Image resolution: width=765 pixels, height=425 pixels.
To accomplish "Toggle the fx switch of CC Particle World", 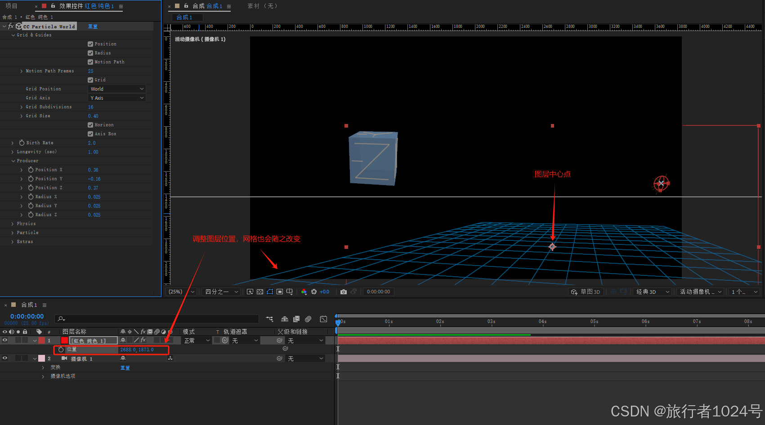I will tap(11, 26).
